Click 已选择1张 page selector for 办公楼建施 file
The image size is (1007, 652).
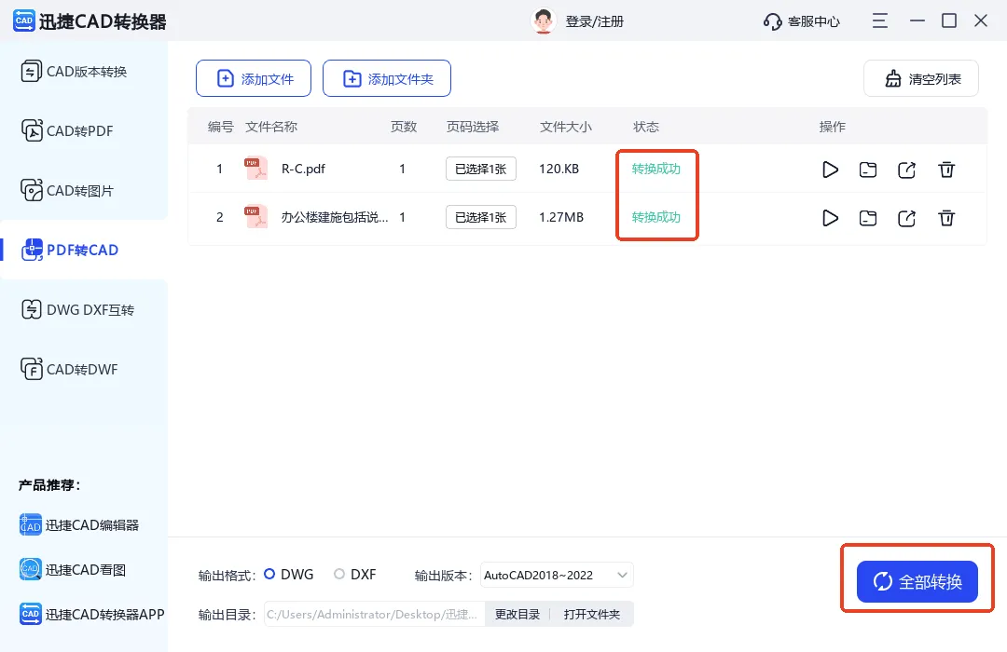(481, 217)
